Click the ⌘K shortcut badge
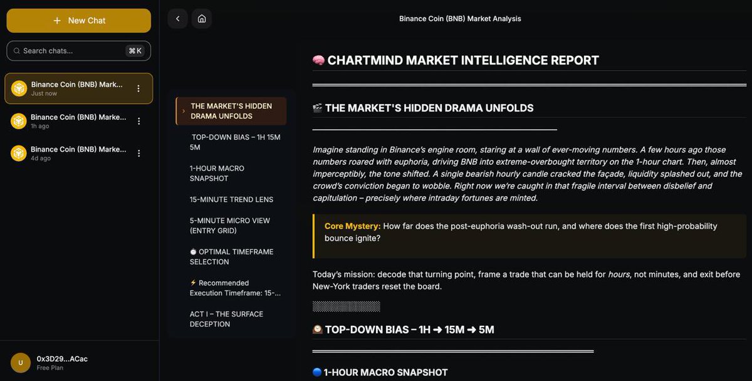 pos(135,51)
